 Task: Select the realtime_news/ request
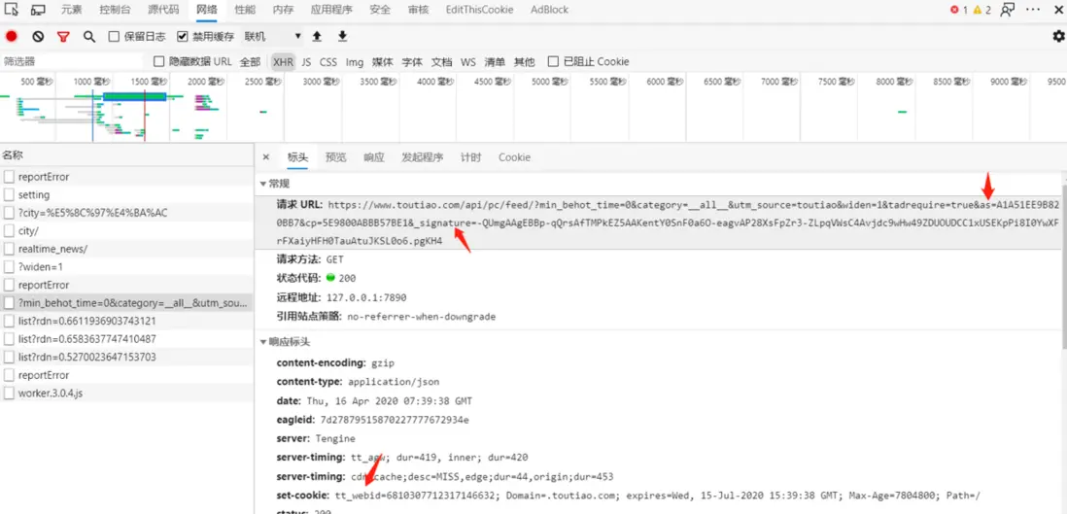pyautogui.click(x=126, y=249)
